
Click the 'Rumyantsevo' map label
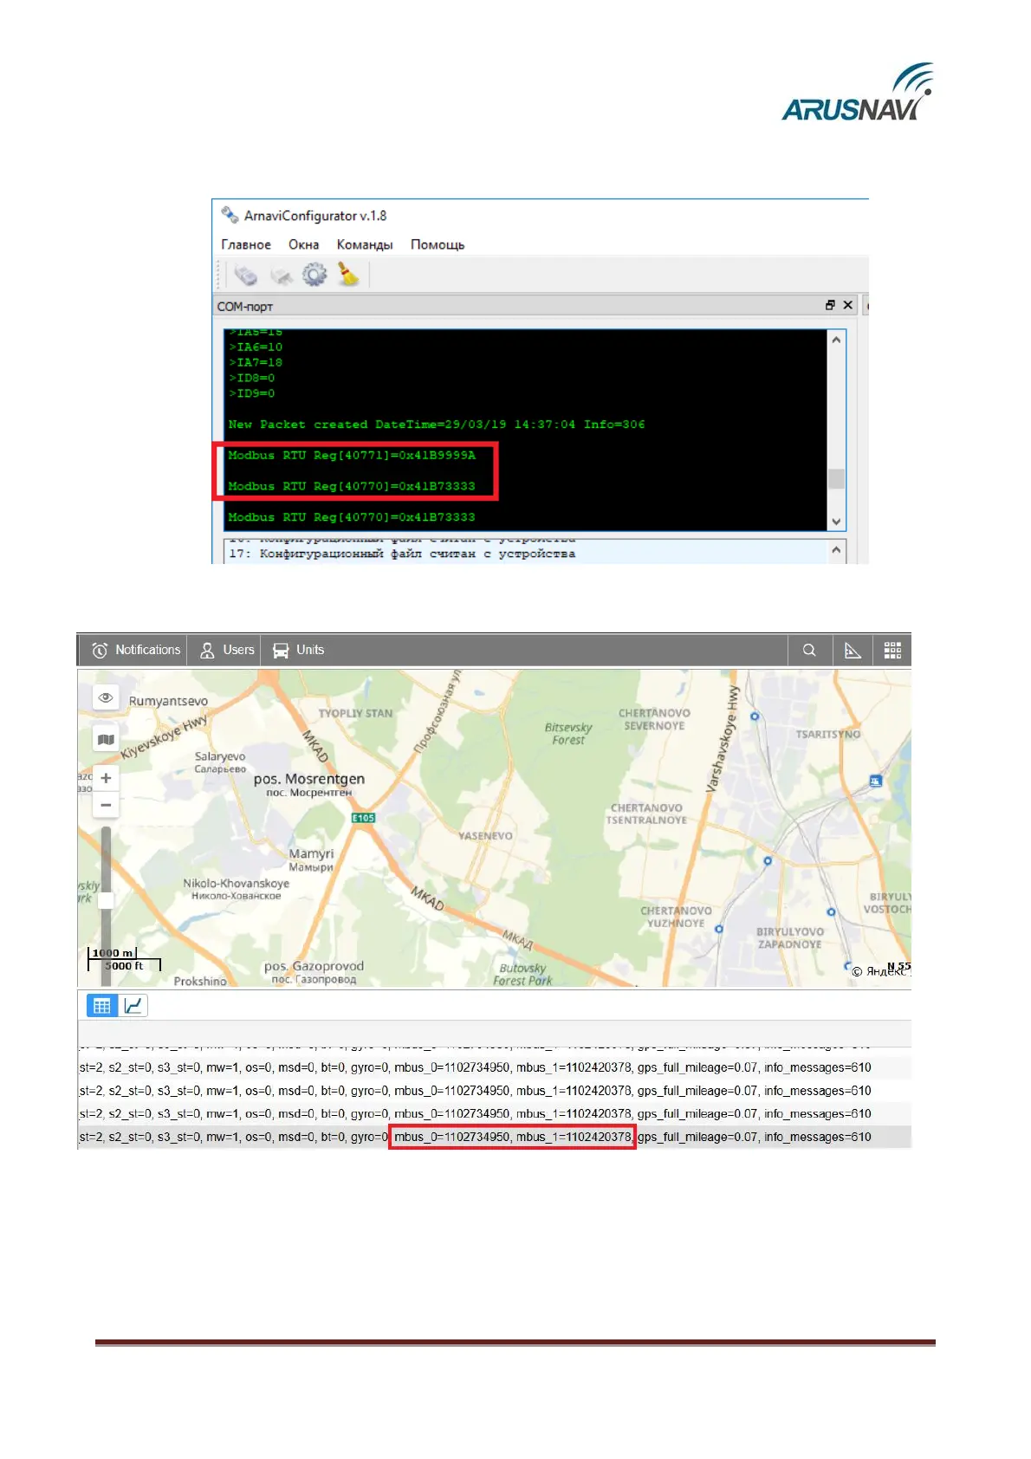(x=168, y=701)
